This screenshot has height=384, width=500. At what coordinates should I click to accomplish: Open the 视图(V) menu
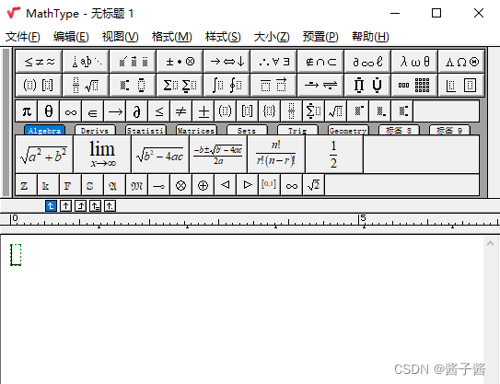[x=120, y=37]
